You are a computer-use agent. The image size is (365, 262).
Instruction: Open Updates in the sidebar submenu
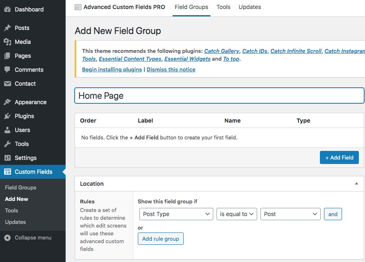coord(15,222)
